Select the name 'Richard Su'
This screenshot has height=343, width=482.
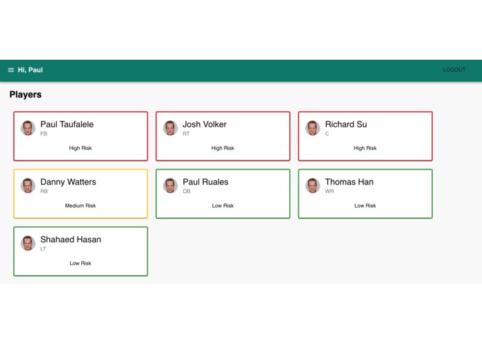pos(346,124)
